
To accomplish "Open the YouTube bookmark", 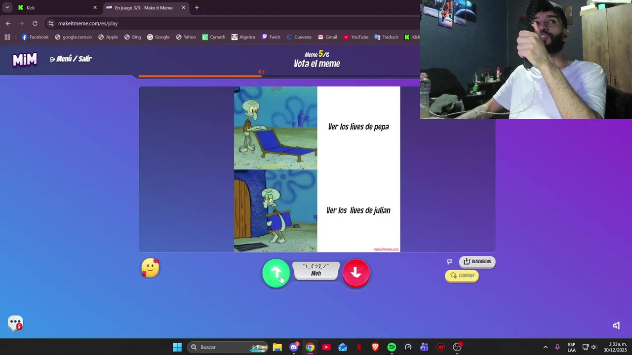I will click(355, 37).
